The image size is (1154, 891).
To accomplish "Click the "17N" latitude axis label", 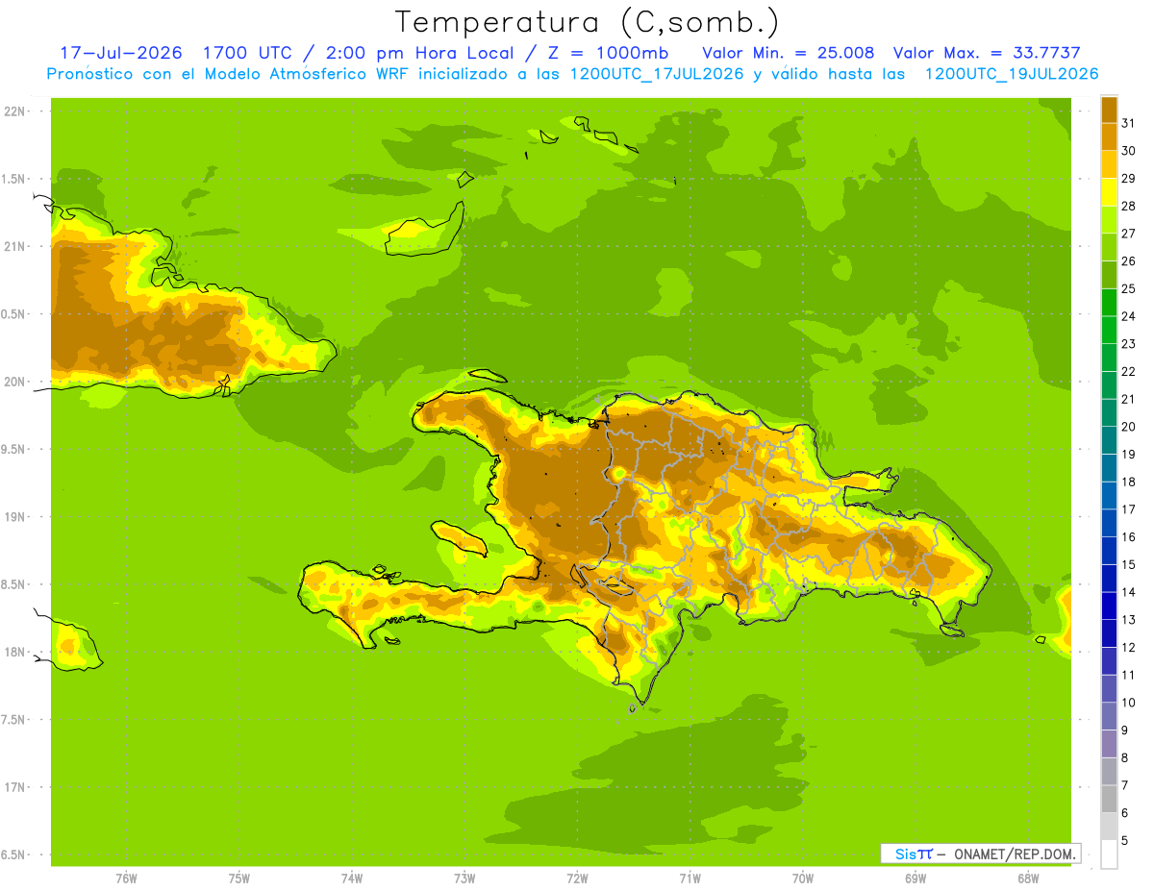I will [x=14, y=787].
